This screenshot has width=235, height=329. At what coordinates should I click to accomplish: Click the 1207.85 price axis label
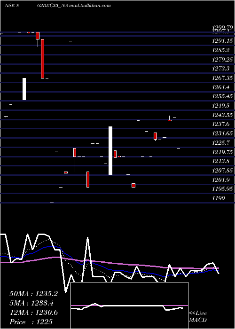[x=222, y=170]
